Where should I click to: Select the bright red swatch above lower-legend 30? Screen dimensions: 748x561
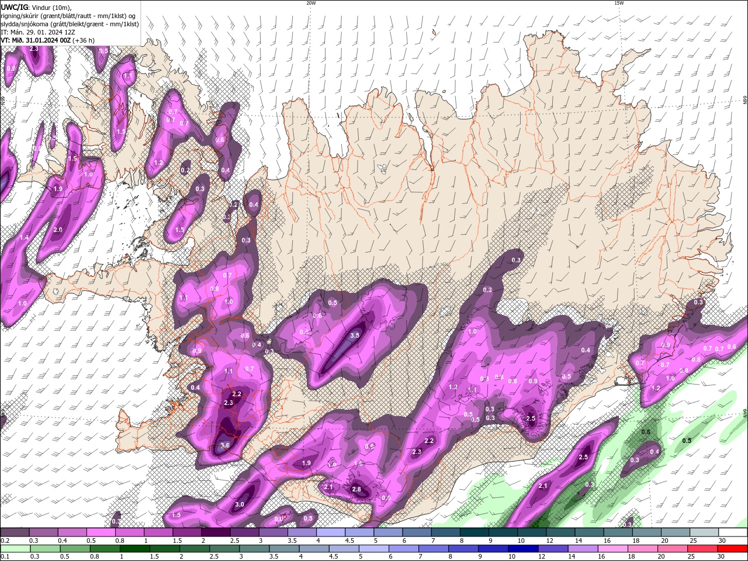(732, 549)
